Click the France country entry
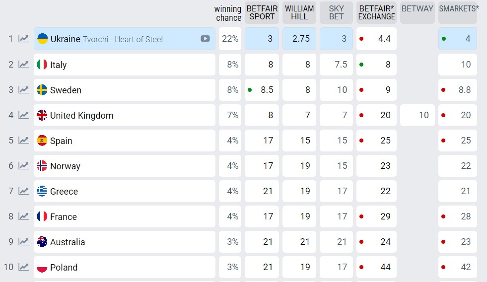Image resolution: width=487 pixels, height=282 pixels. click(124, 216)
